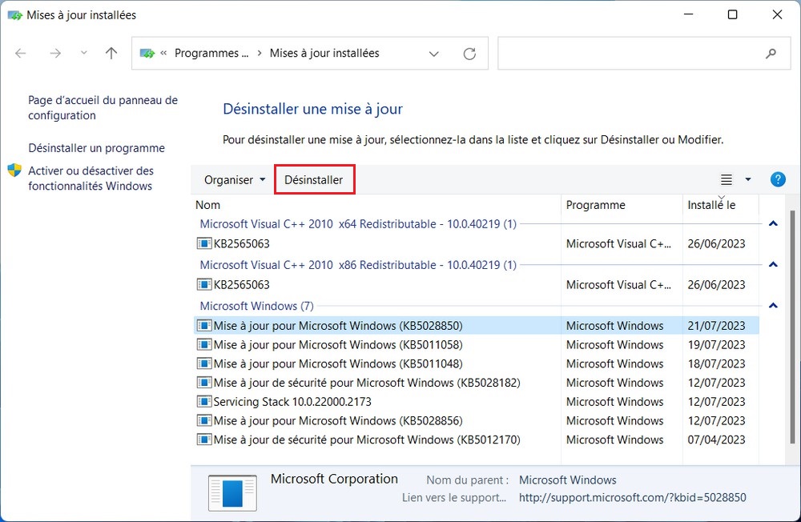This screenshot has width=801, height=522.
Task: Click the icon of update KB5028856
Action: pyautogui.click(x=204, y=420)
